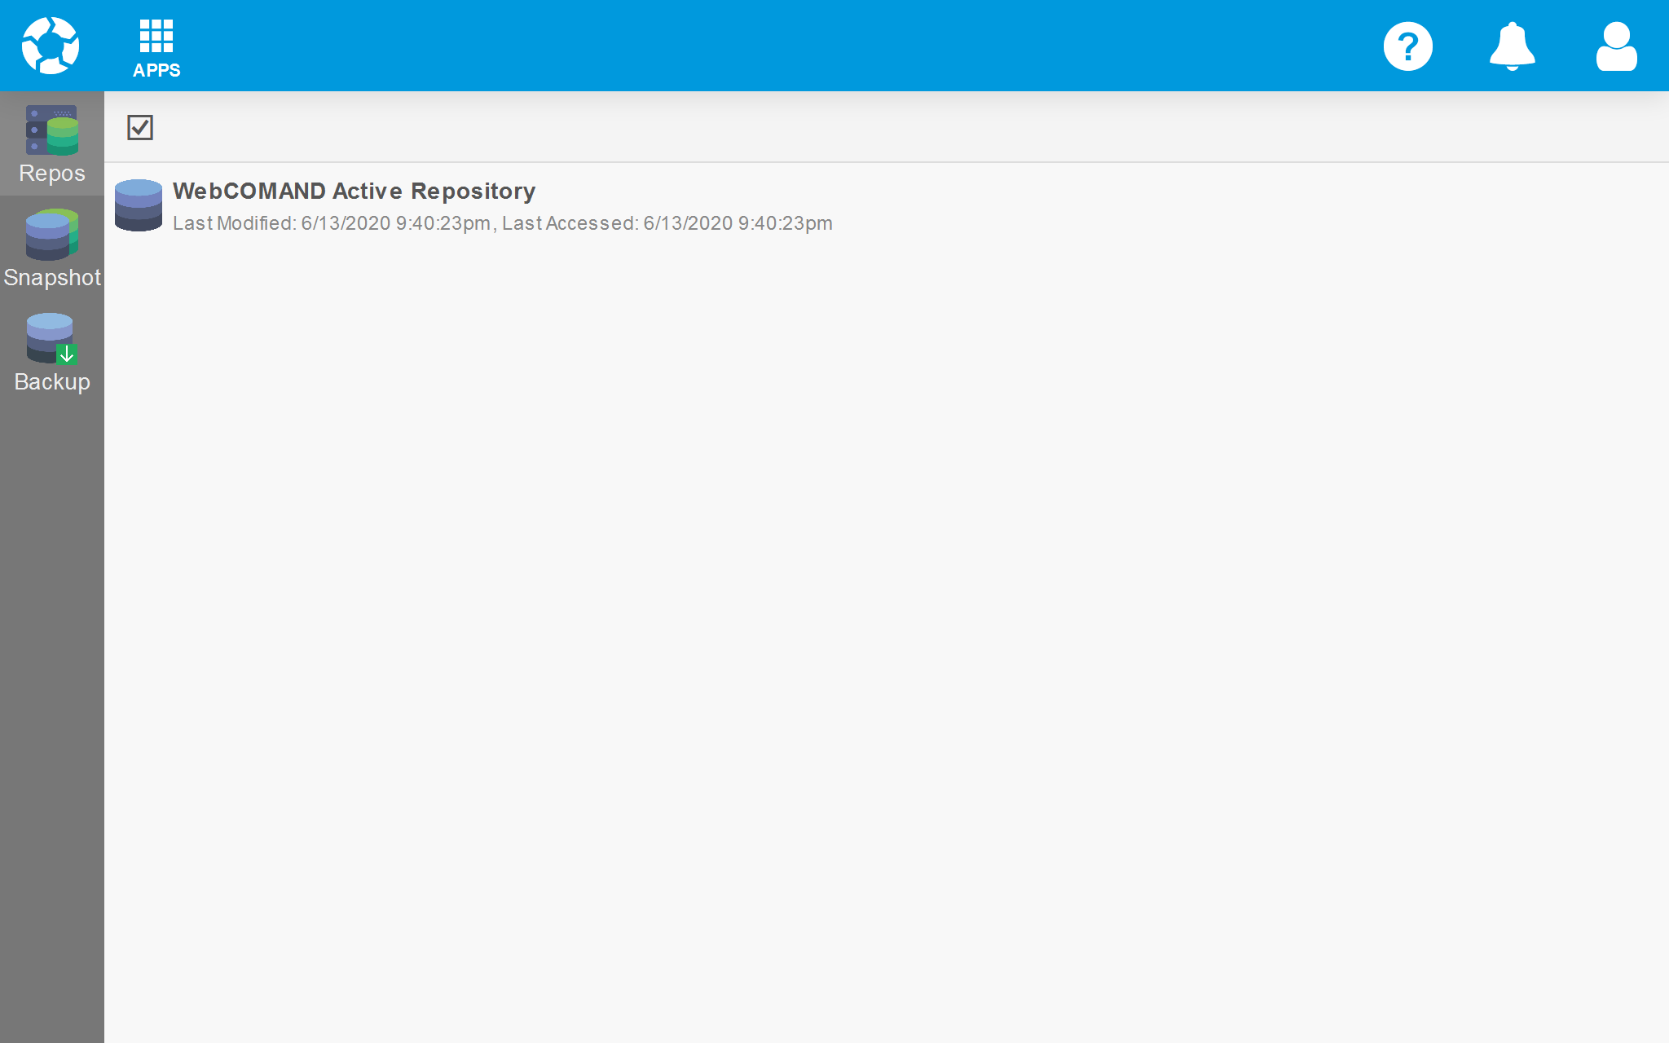The height and width of the screenshot is (1043, 1669).
Task: Open help via question mark icon
Action: coord(1407,46)
